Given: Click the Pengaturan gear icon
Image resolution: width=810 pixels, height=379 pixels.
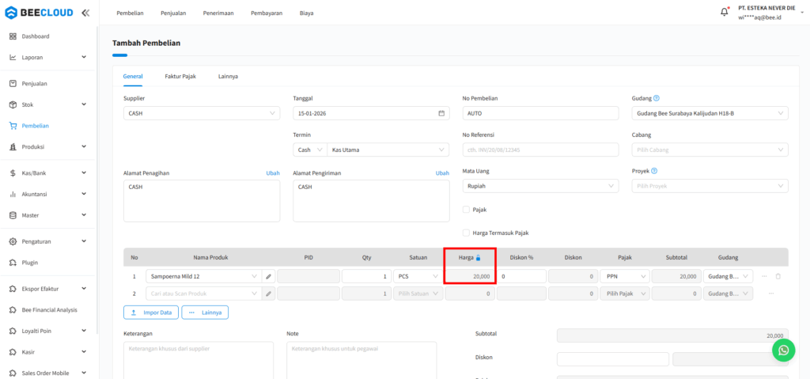Looking at the screenshot, I should 13,241.
